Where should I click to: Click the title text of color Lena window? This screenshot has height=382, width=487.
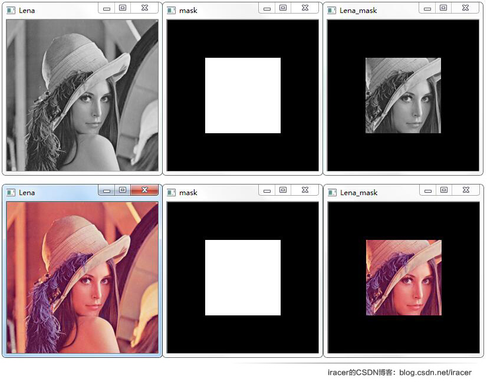point(27,193)
